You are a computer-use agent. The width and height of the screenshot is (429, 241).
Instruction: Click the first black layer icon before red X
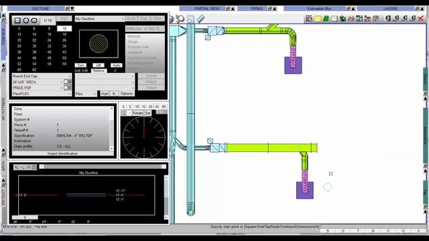(387, 19)
